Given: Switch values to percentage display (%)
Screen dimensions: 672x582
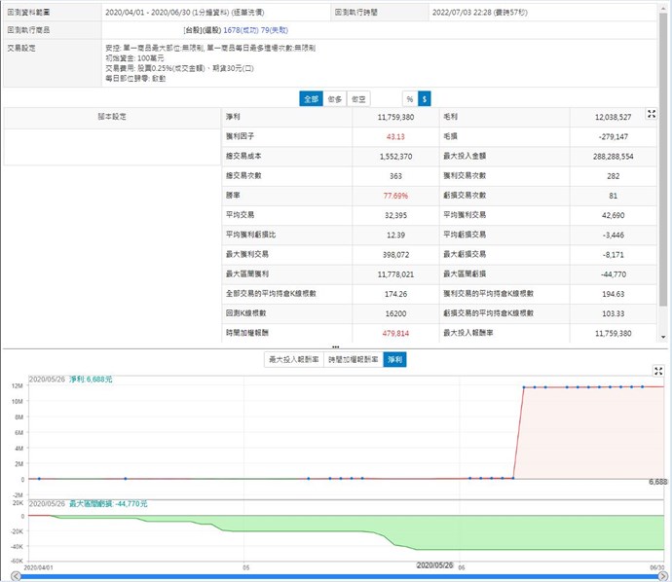Looking at the screenshot, I should (410, 98).
